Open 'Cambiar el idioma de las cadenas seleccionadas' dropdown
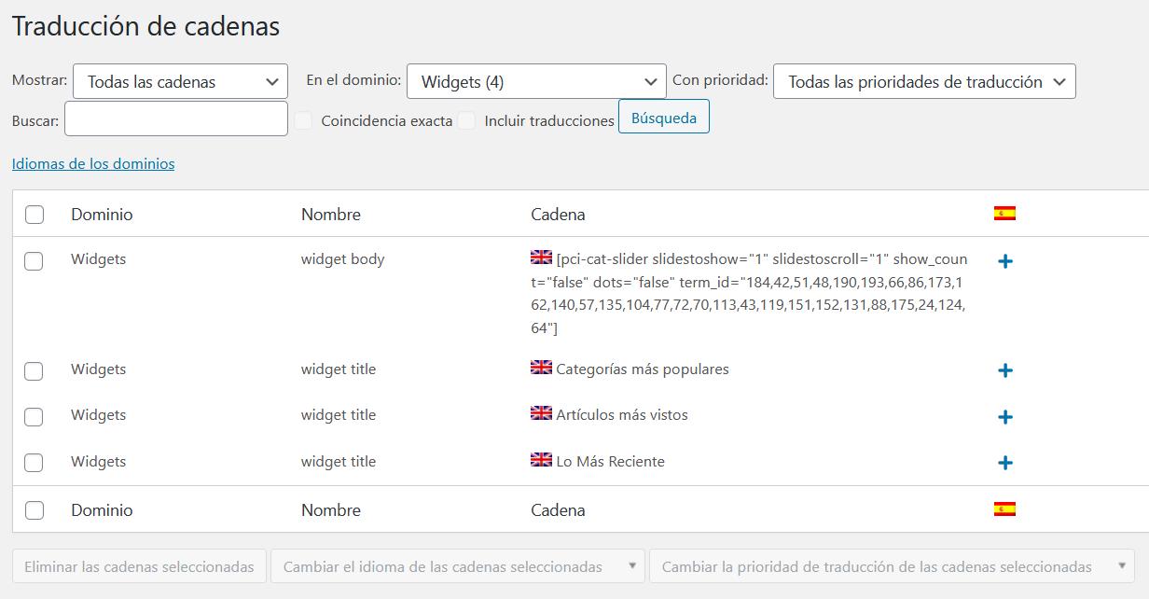This screenshot has height=599, width=1149. point(457,566)
